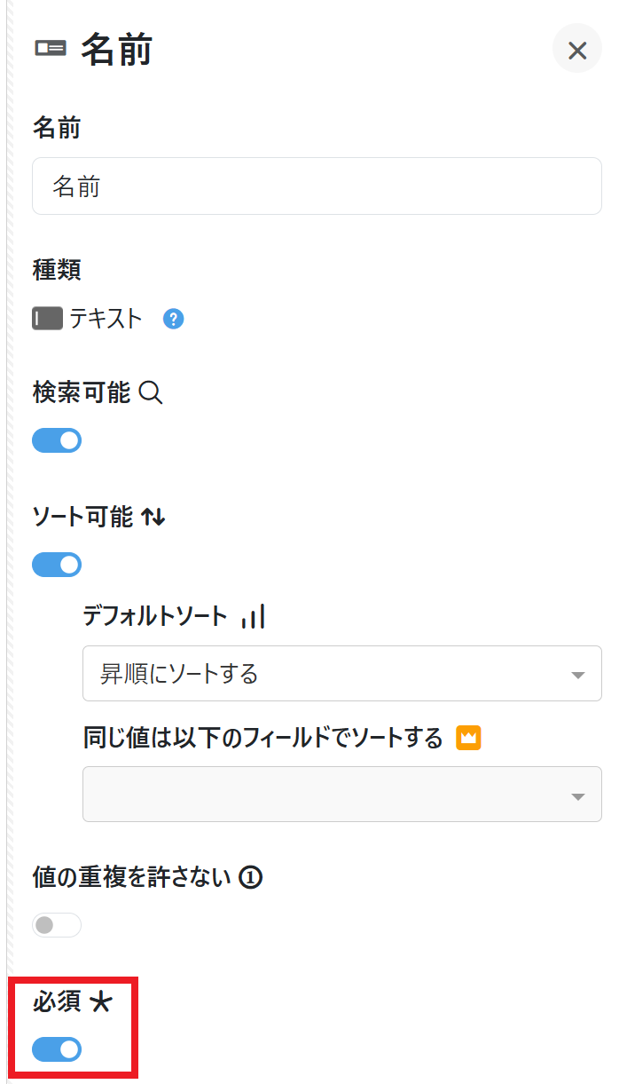Click the blue help question mark icon
The width and height of the screenshot is (619, 1084).
point(174,319)
